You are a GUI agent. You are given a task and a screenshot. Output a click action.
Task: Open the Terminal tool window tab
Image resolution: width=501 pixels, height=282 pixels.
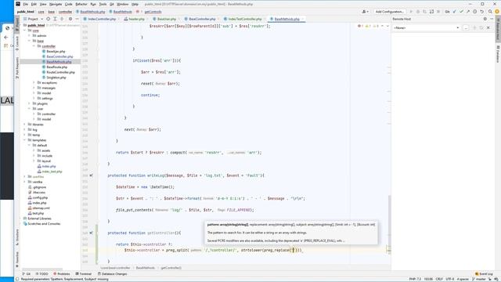coord(84,274)
